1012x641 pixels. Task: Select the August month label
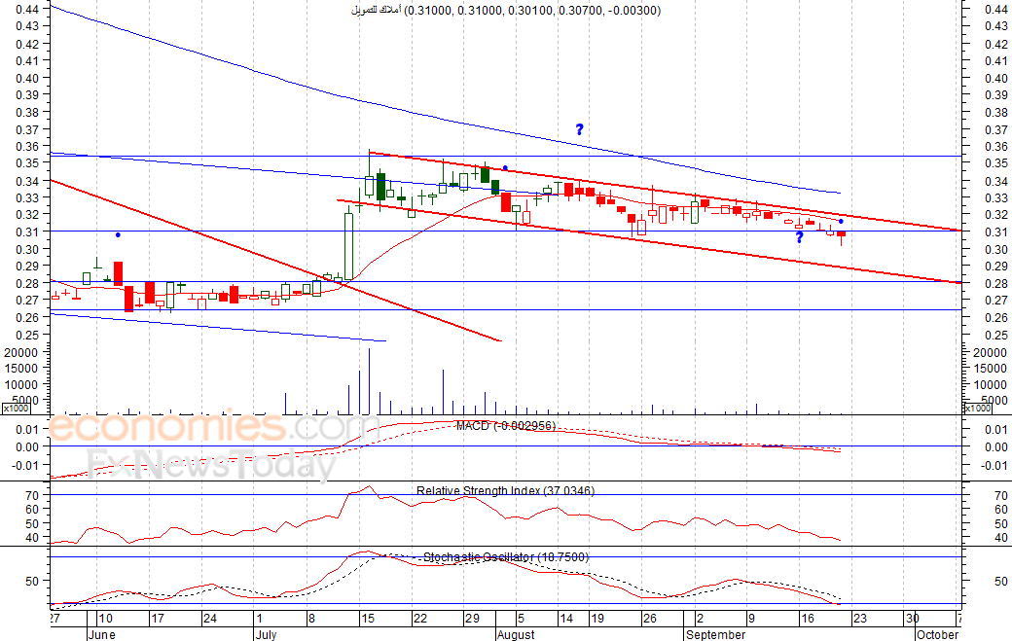point(516,634)
